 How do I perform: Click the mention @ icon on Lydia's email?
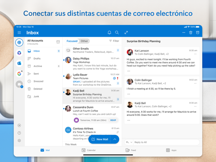(x=114, y=78)
